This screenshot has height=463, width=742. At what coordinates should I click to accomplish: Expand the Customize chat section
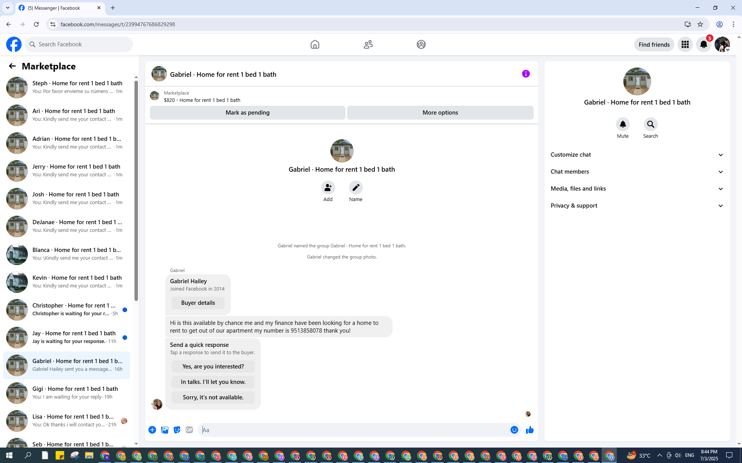pyautogui.click(x=637, y=155)
